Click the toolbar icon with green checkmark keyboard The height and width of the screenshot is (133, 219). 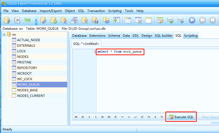click(x=170, y=20)
